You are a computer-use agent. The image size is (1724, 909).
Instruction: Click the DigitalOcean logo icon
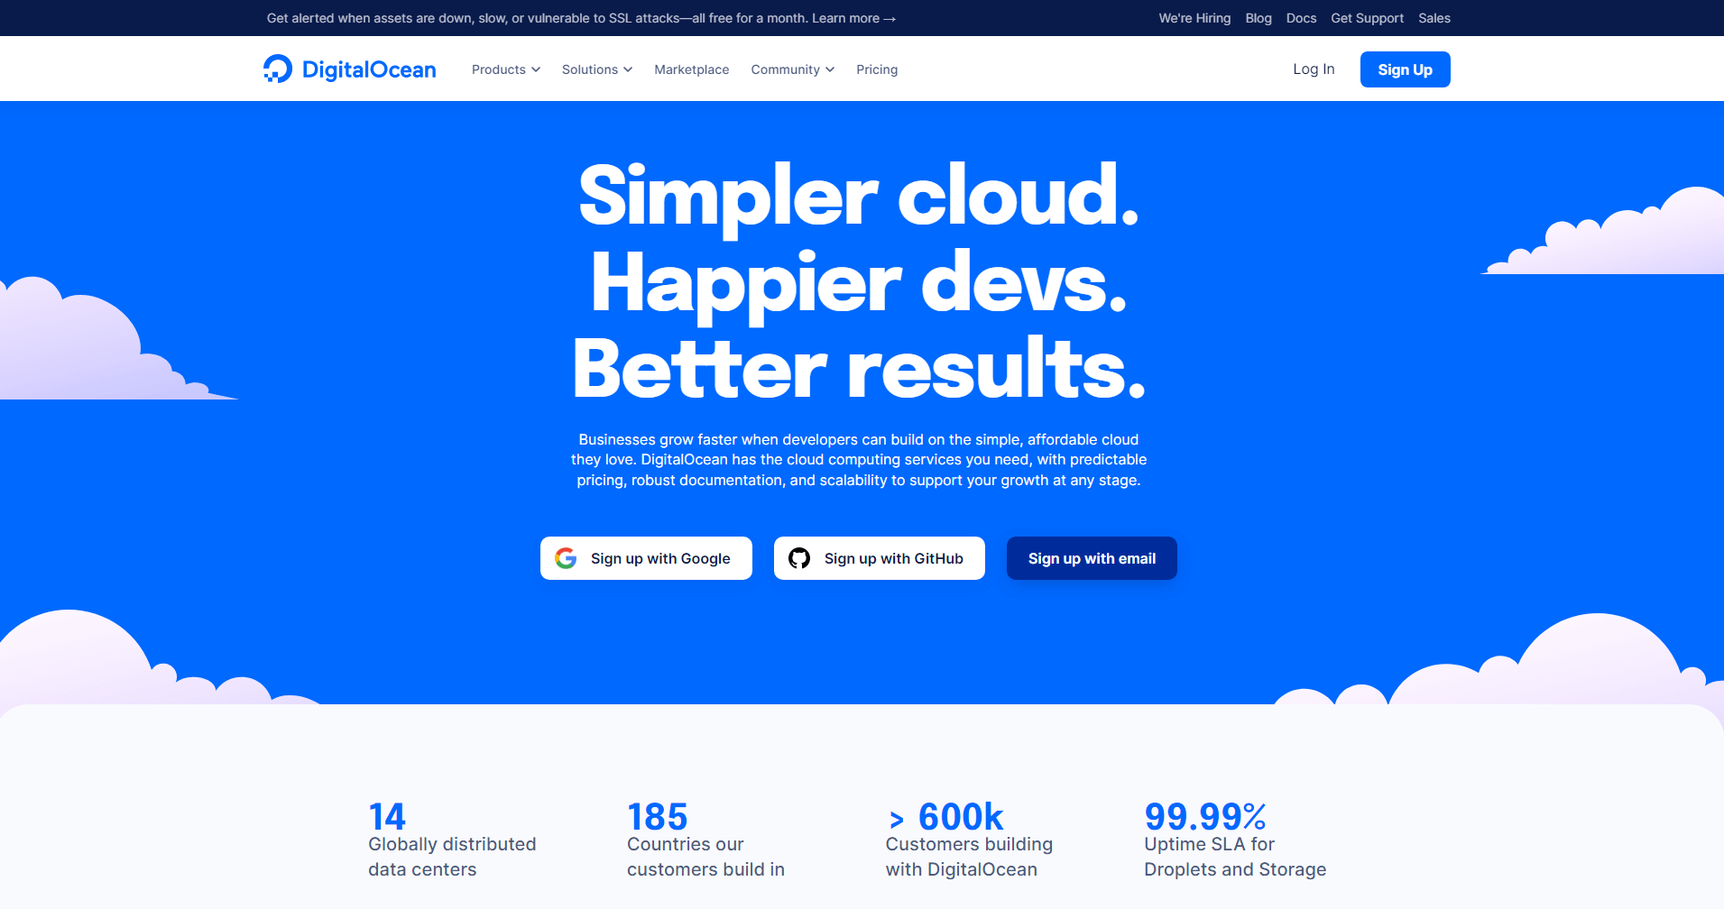(278, 69)
